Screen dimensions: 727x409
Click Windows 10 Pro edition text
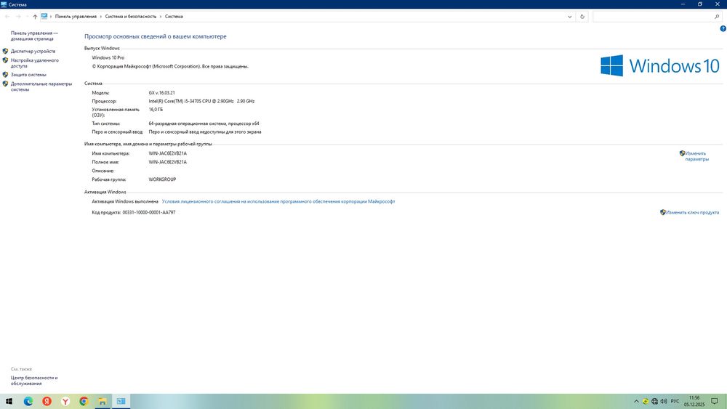108,57
